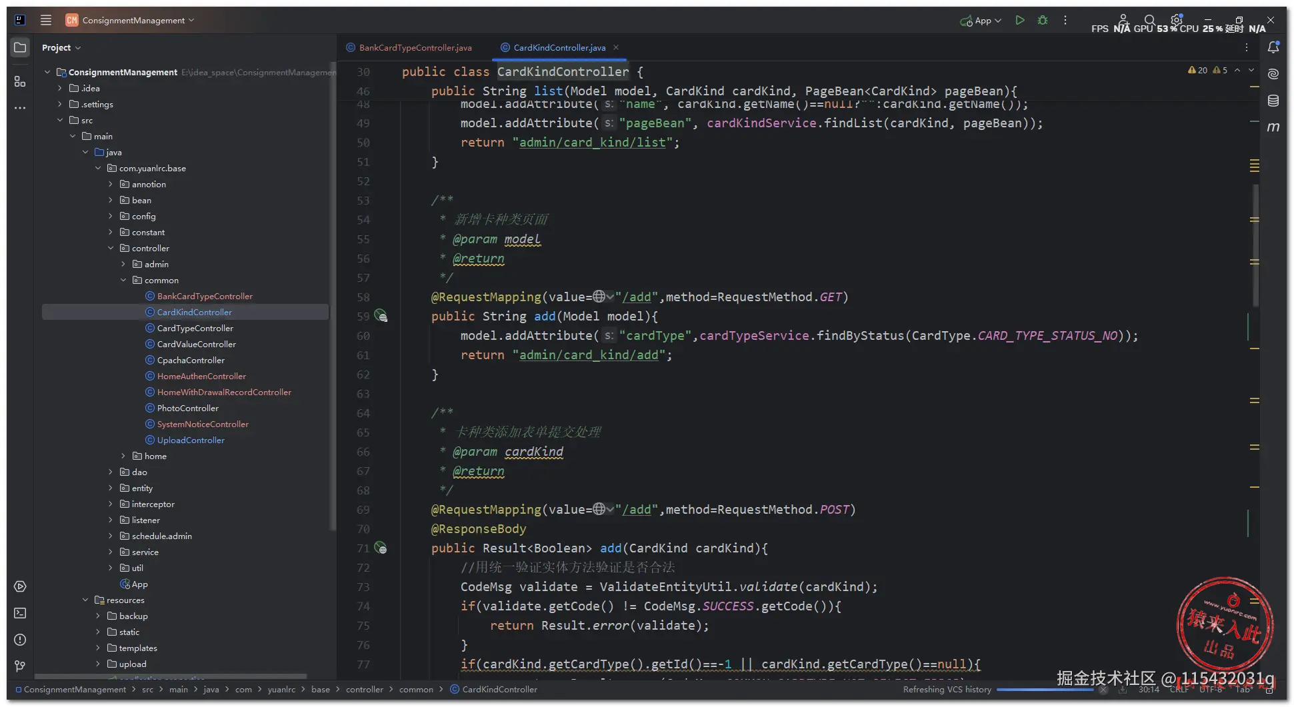Open the App run configuration dropdown
The height and width of the screenshot is (707, 1294).
[x=981, y=21]
